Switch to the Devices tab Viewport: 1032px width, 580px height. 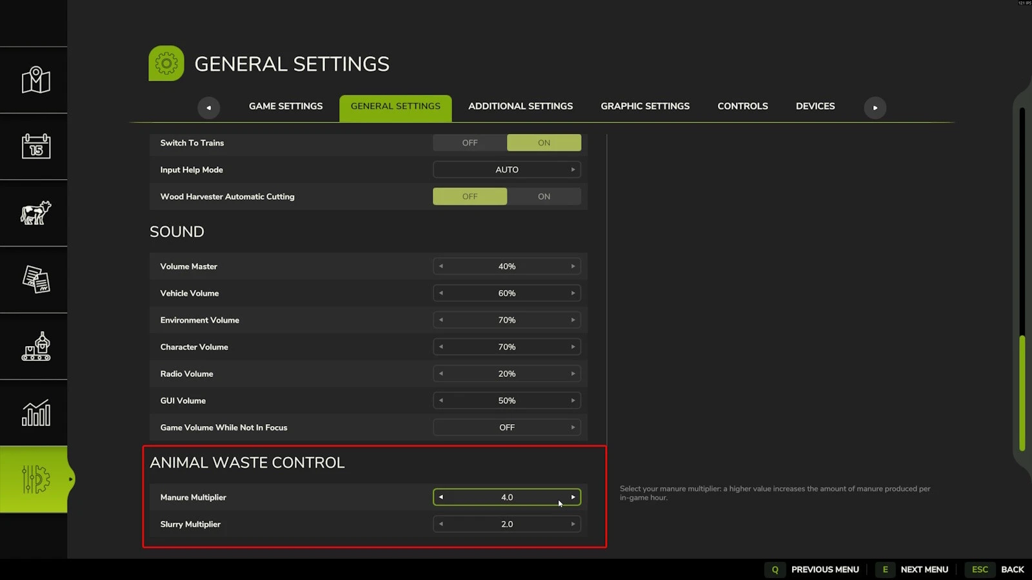(x=815, y=106)
